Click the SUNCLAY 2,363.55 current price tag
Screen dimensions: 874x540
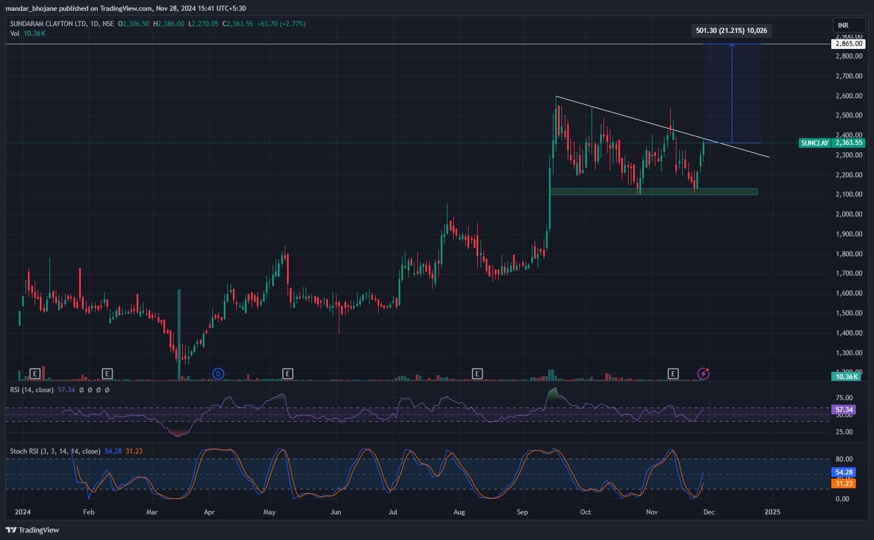[x=831, y=143]
